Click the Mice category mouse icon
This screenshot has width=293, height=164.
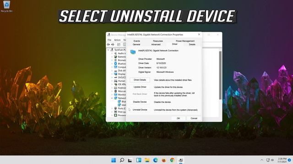(115, 91)
